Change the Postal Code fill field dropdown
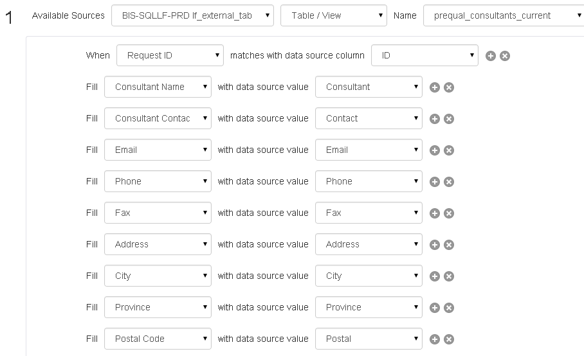 pos(158,339)
